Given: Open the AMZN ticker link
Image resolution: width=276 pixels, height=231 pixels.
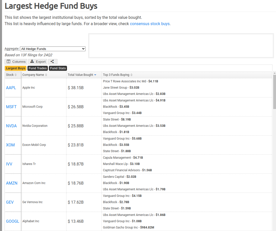Looking at the screenshot, I should 12,183.
